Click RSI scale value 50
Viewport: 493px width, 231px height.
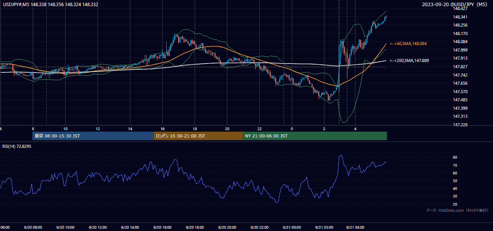pos(455,181)
